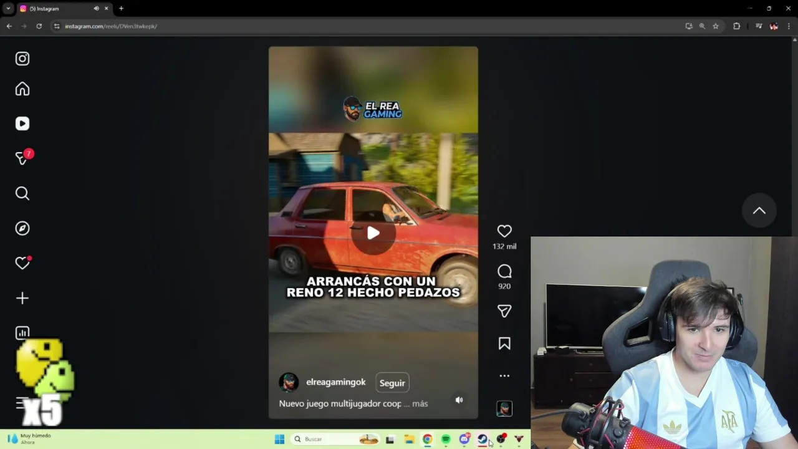Go back in browser history
798x449 pixels.
pyautogui.click(x=9, y=26)
